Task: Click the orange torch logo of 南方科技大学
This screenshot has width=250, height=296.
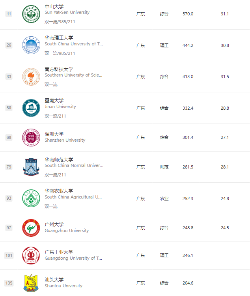Action: [x=31, y=77]
